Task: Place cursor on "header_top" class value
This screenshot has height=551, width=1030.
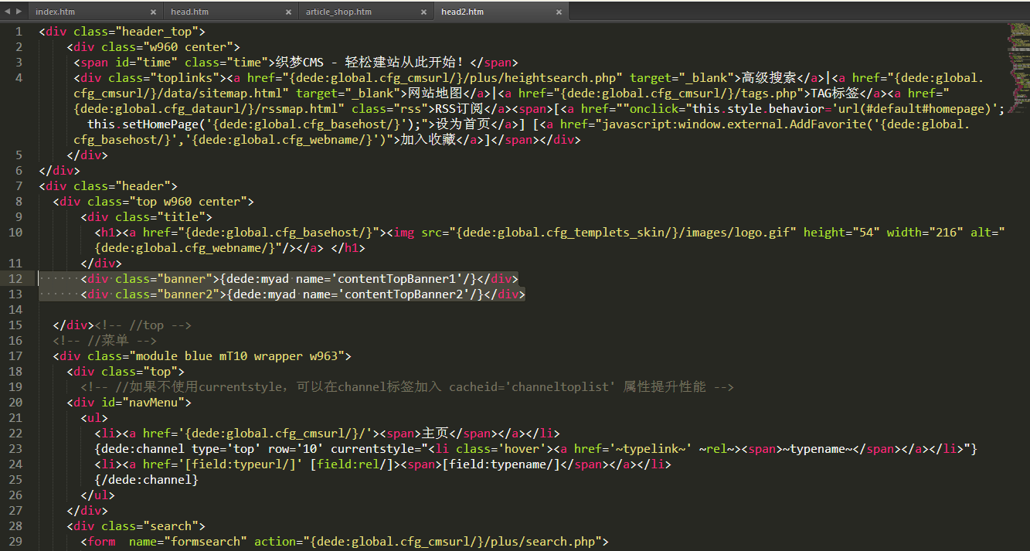Action: [x=159, y=32]
